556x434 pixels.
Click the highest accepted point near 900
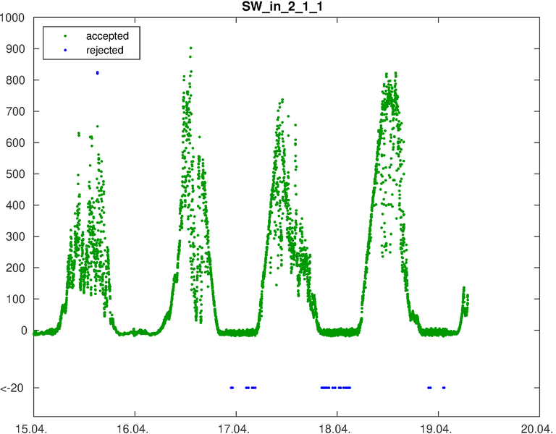click(x=191, y=48)
